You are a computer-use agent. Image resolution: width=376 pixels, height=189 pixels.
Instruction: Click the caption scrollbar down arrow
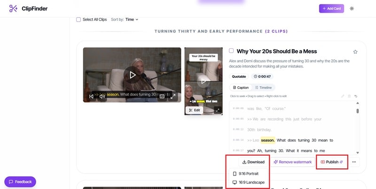click(358, 152)
